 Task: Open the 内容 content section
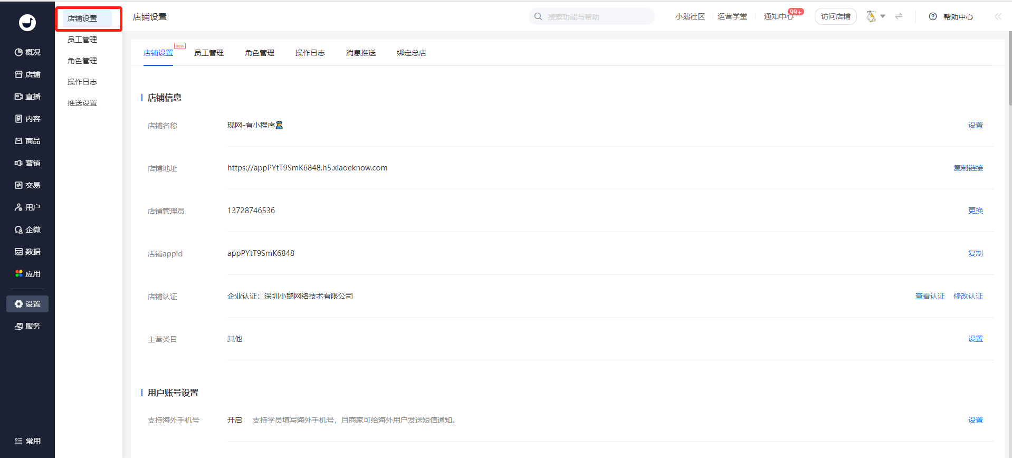27,119
